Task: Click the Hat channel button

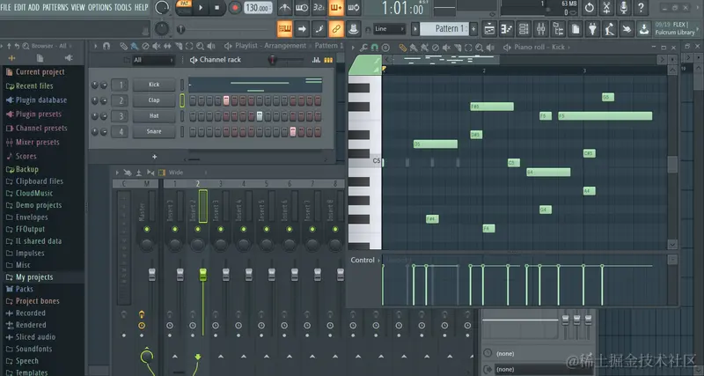Action: click(154, 116)
